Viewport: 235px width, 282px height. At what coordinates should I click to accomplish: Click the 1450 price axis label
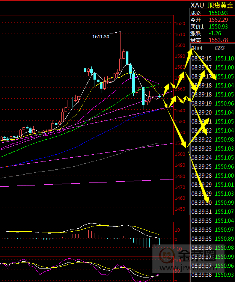pyautogui.click(x=180, y=209)
